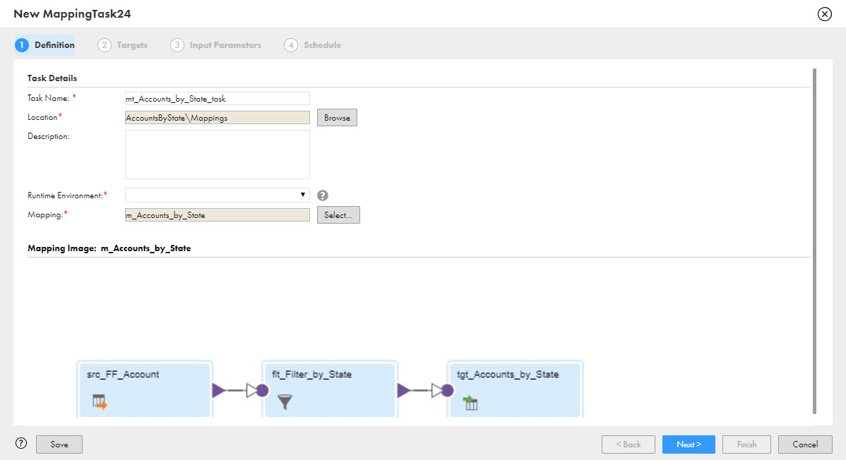The width and height of the screenshot is (846, 460).
Task: Click the vertical scrollbar of the dialog
Action: click(814, 241)
